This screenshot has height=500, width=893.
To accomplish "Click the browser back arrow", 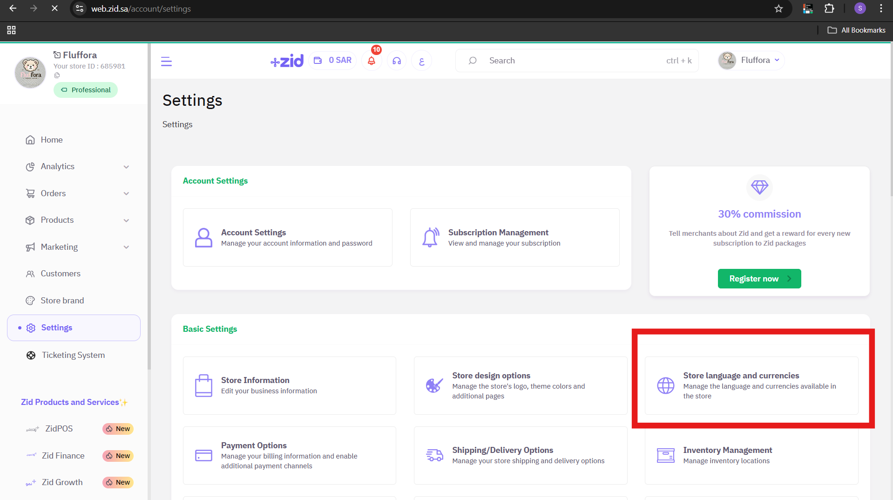I will pos(13,8).
